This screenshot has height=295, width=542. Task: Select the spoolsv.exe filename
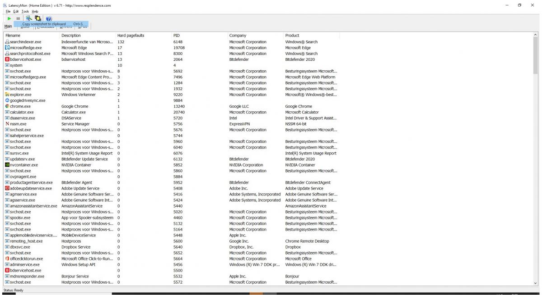coord(20,218)
